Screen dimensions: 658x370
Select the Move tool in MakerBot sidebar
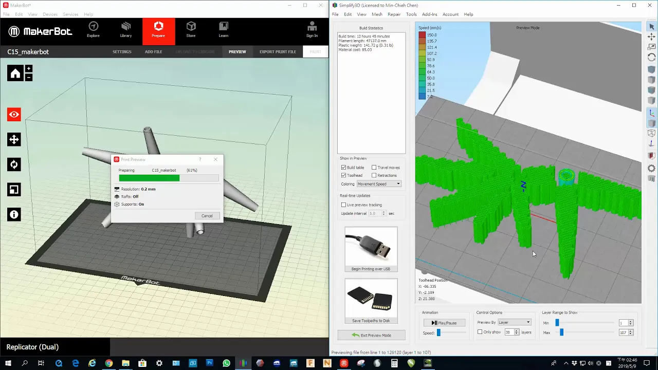14,140
